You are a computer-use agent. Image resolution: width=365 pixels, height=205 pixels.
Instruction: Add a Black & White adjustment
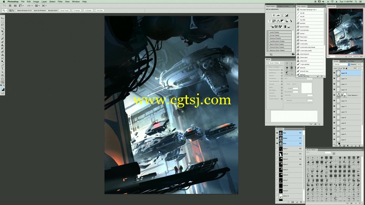click(282, 21)
